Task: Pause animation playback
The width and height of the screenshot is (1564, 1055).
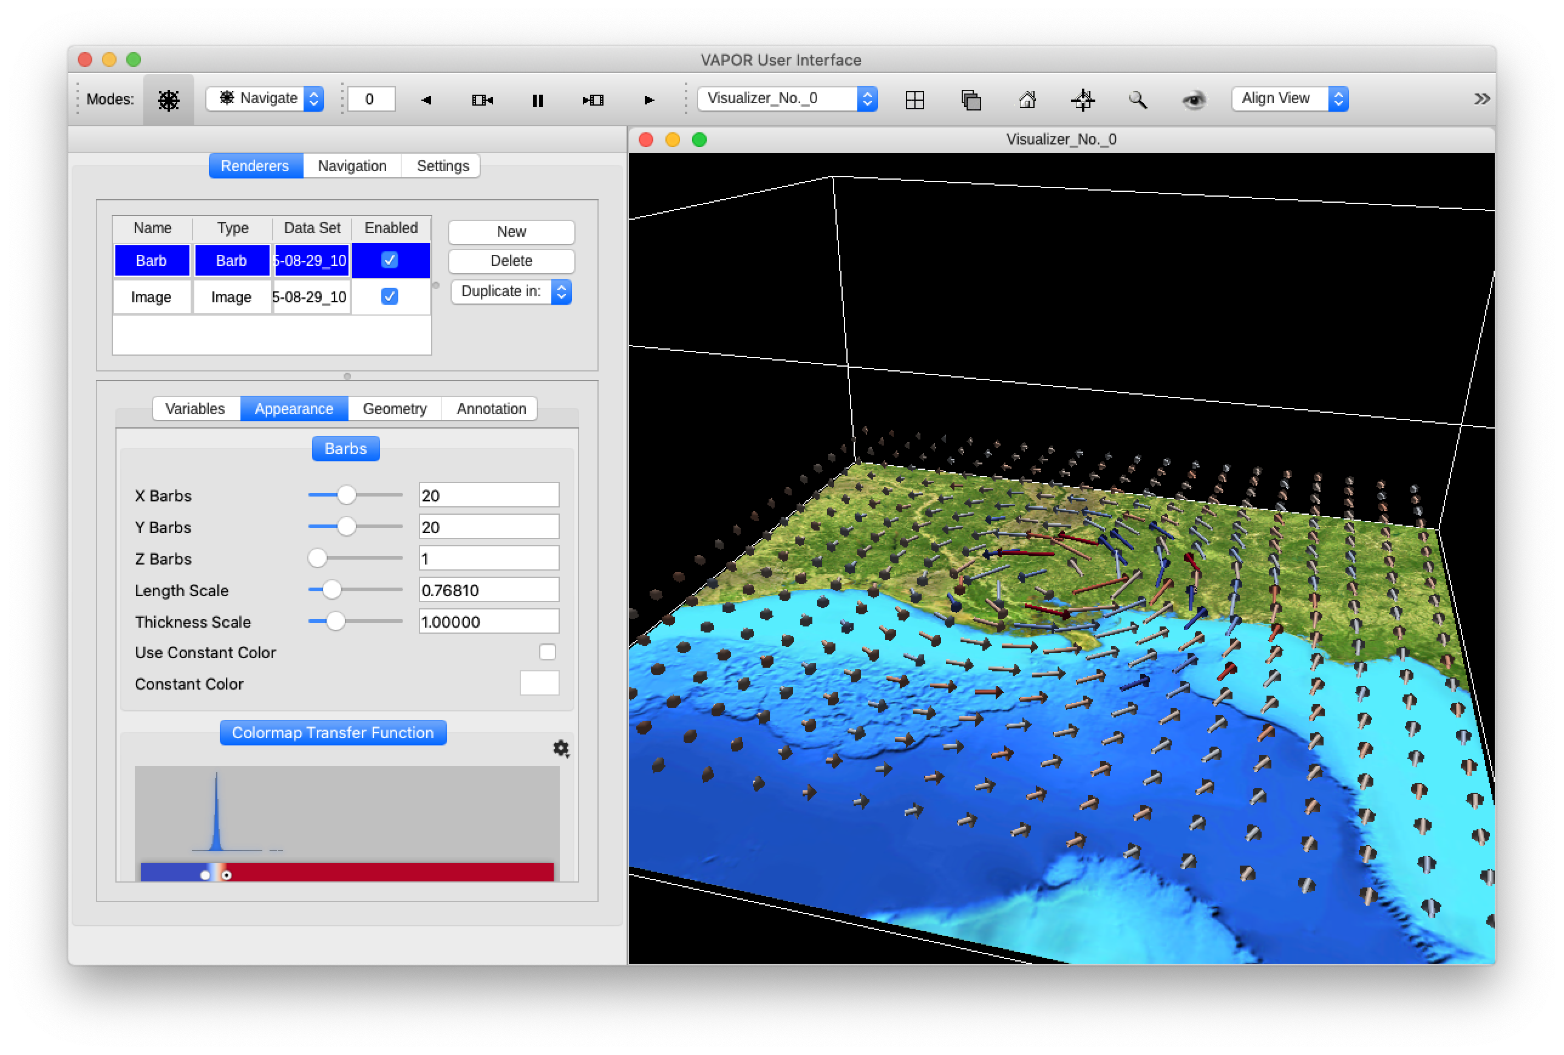Action: tap(537, 100)
